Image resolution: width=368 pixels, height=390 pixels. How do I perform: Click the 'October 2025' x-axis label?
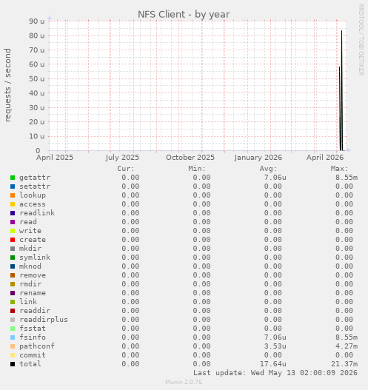click(190, 158)
